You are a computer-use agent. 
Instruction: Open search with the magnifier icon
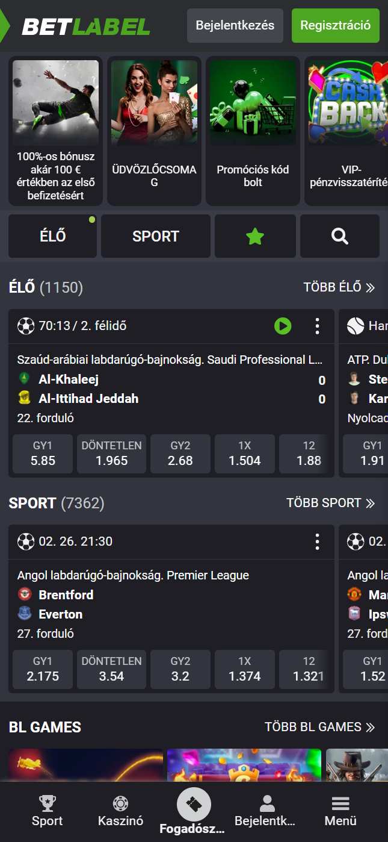pos(340,236)
